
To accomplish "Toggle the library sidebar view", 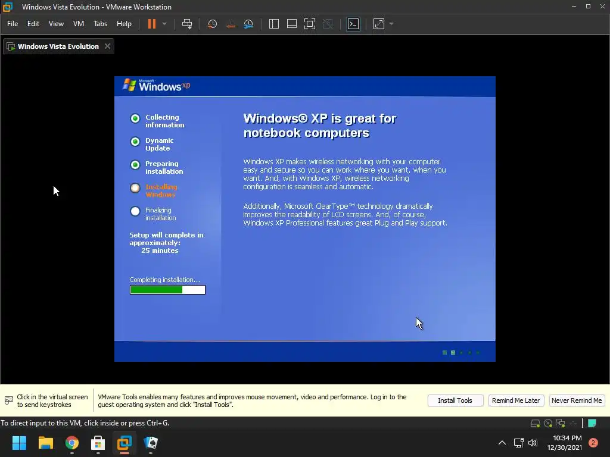I will 274,24.
